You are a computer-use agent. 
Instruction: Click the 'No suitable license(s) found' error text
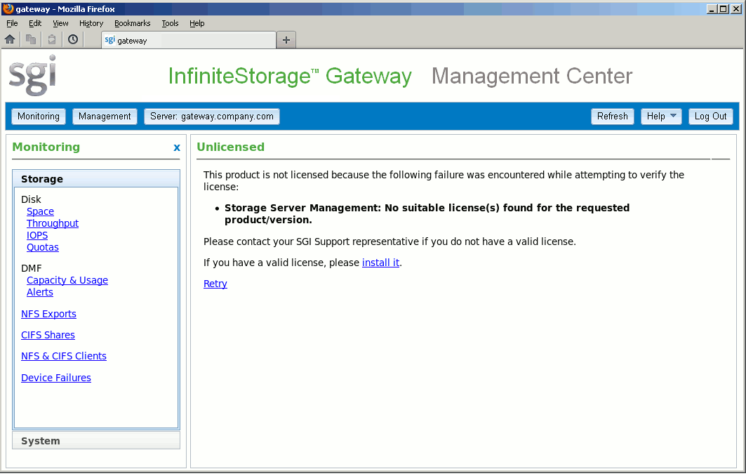click(x=427, y=213)
